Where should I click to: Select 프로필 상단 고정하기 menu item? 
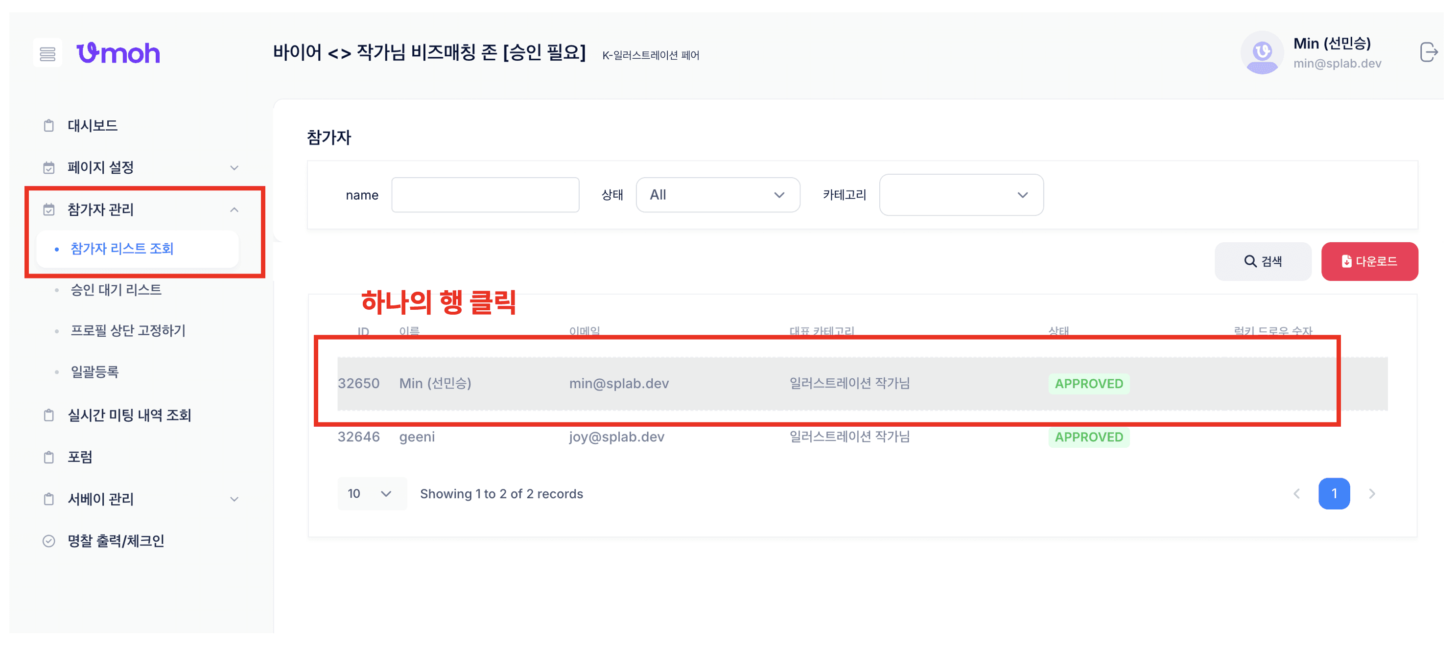click(x=128, y=330)
